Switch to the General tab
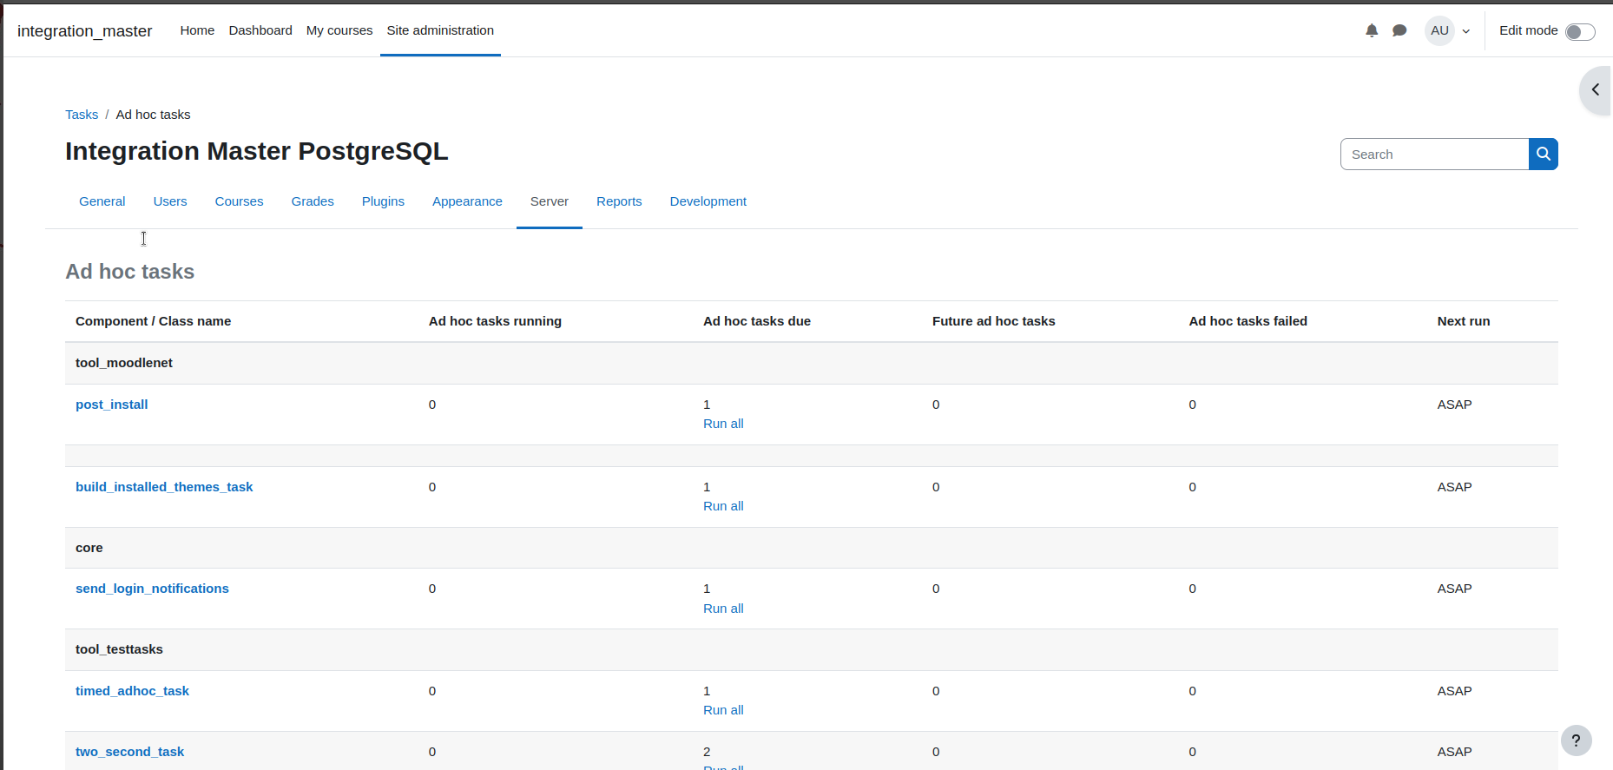The height and width of the screenshot is (770, 1613). 102,201
